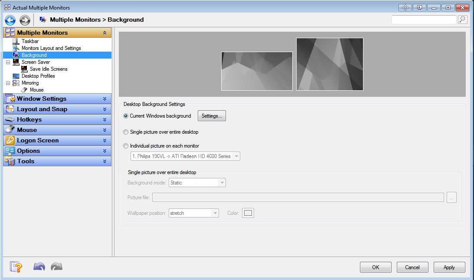Click the blue back navigation arrow
Image resolution: width=474 pixels, height=280 pixels.
pos(10,20)
